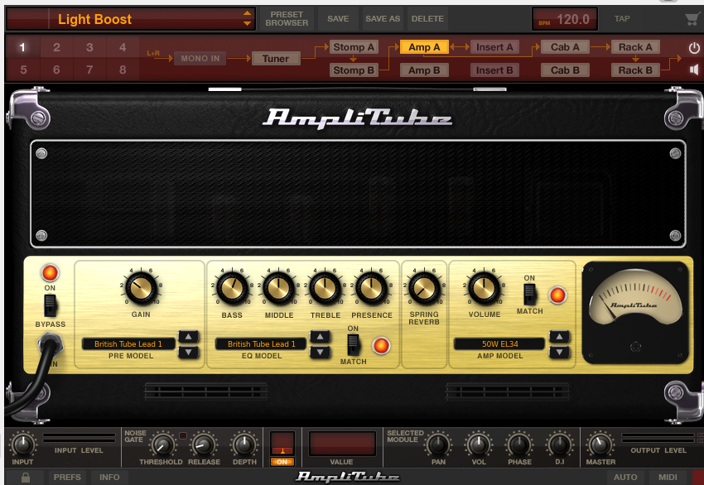Click the INPUT knob

point(22,444)
